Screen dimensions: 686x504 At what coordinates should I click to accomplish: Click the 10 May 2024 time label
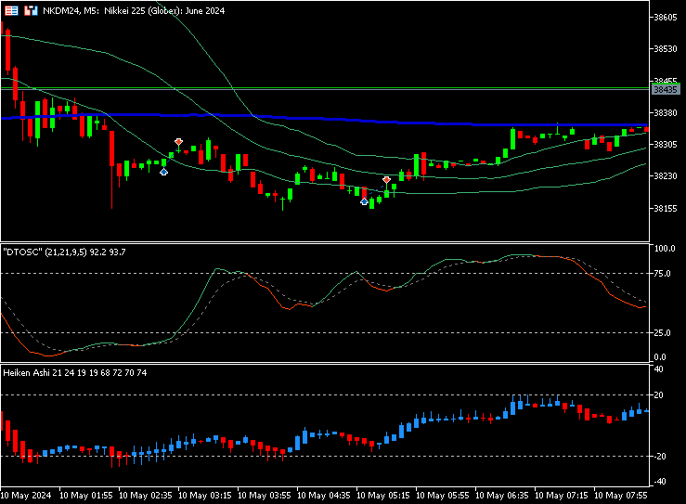pos(26,496)
